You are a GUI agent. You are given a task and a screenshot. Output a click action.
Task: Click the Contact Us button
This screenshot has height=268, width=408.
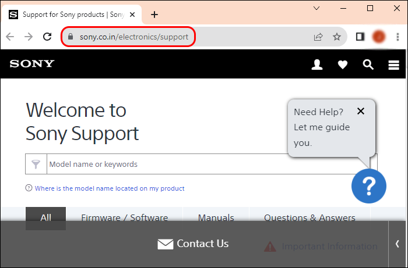193,244
